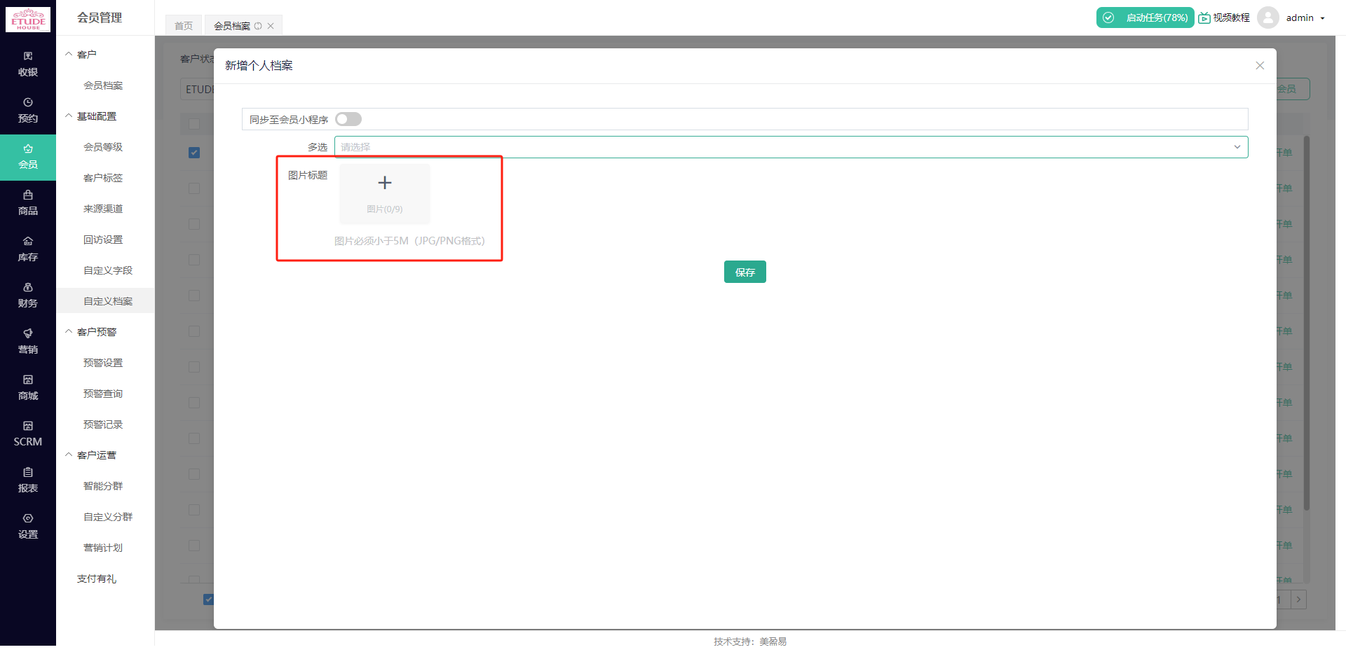Open the 报表 reports sidebar icon
Viewport: 1346px width, 652px height.
28,480
